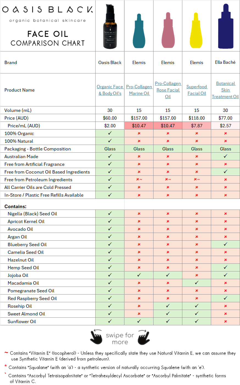Click the Ascorbyl Tetraisopalmitate footnote
Image resolution: width=240 pixels, height=385 pixels.
point(116,378)
